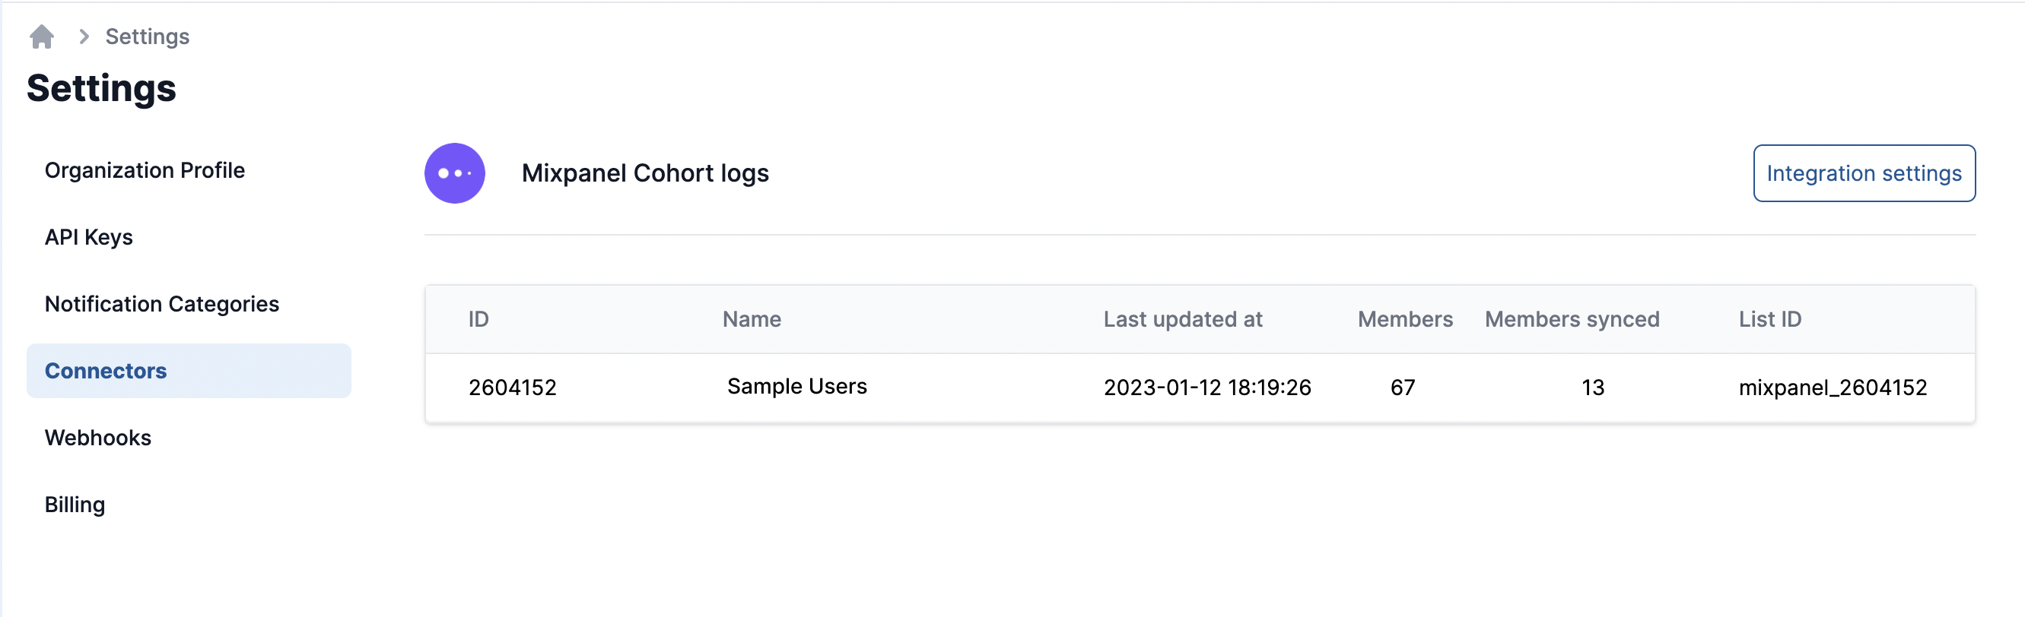Viewport: 2025px width, 617px height.
Task: Click the breadcrumb chevron separator
Action: point(84,36)
